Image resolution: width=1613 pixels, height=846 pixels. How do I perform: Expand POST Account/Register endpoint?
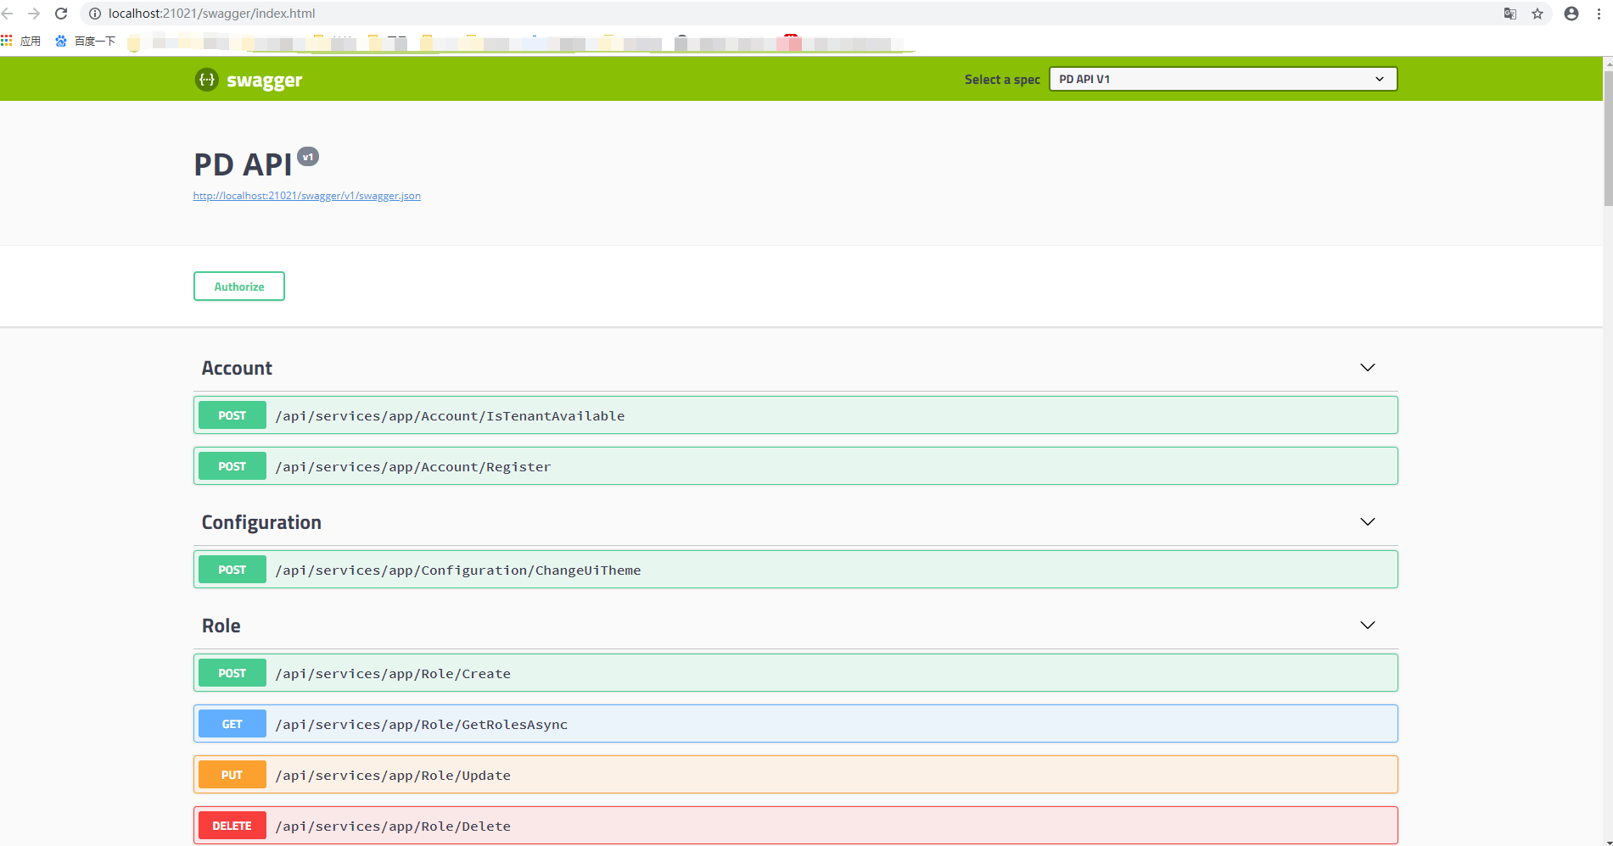(796, 466)
